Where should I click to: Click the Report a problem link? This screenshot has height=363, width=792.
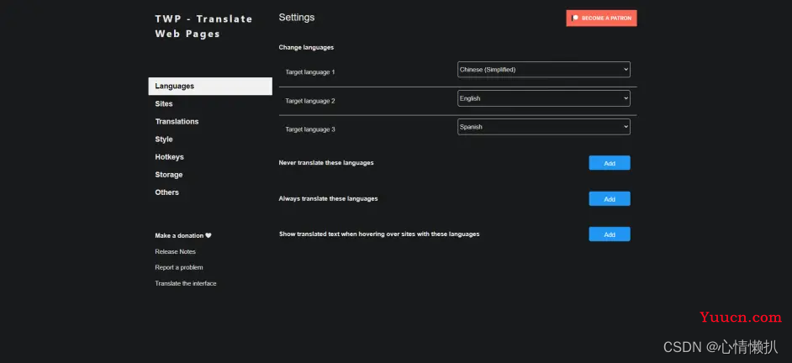[x=179, y=267]
